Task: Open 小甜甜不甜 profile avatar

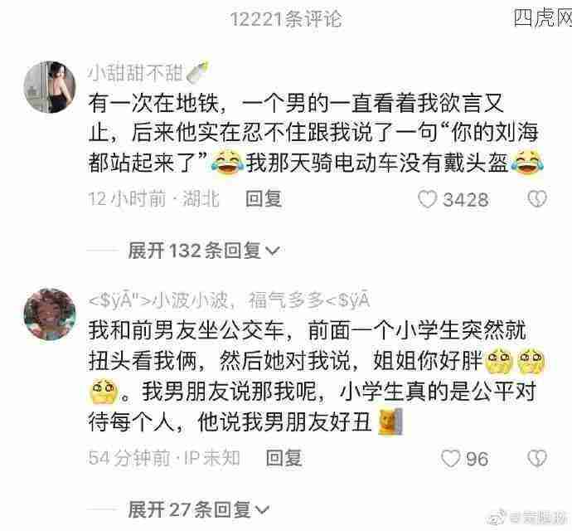Action: pyautogui.click(x=50, y=87)
